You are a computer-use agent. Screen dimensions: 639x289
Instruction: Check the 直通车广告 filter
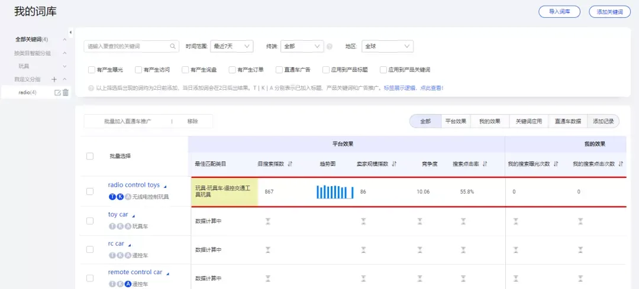[x=279, y=70]
